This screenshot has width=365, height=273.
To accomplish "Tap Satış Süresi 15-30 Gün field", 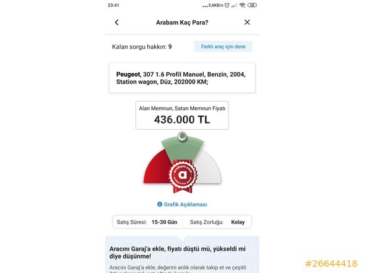I will (x=147, y=222).
